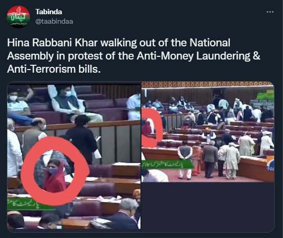This screenshot has height=238, width=283.
Task: Click the tweet text about Hina Rabbani Khar
Action: point(134,56)
